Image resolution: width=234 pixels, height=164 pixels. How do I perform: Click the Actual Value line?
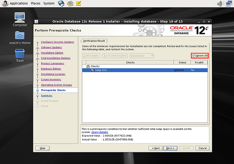[x=108, y=140]
